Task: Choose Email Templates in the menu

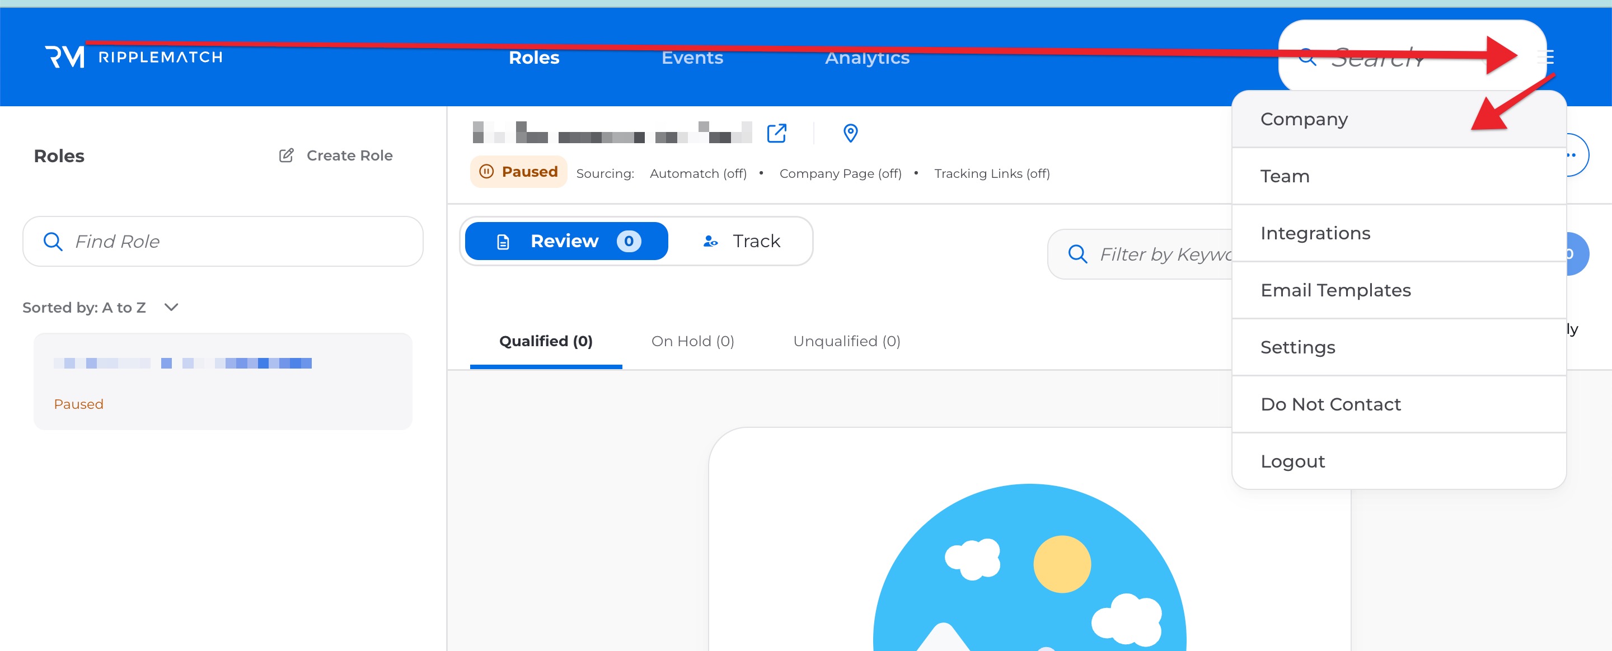Action: 1335,290
